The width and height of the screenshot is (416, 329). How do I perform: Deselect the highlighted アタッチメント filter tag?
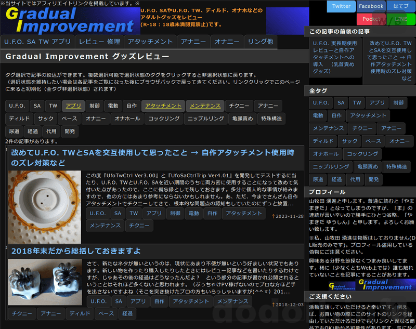coord(163,106)
